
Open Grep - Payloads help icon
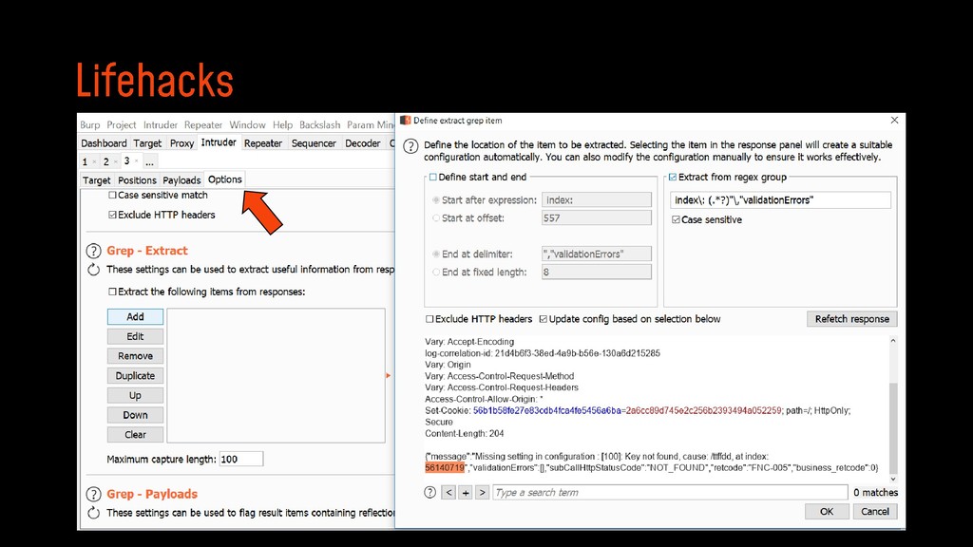pyautogui.click(x=93, y=494)
